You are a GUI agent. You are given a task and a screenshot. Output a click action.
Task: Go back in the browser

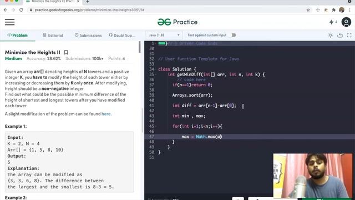tap(6, 10)
